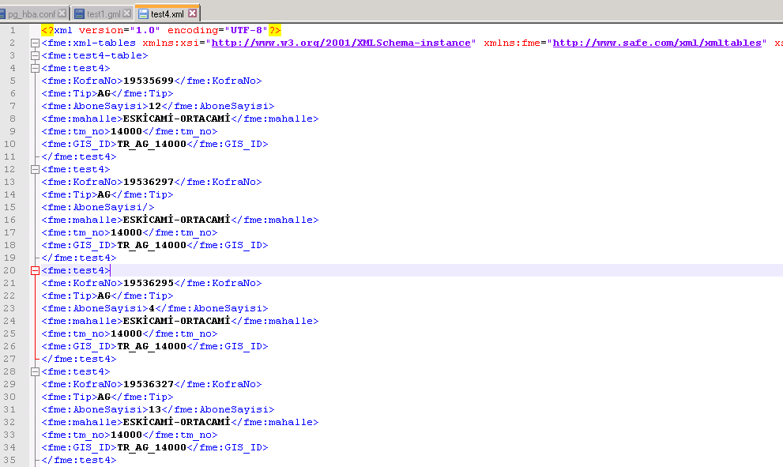Collapse the fme:test4-table fold on line 3
Screen dimensions: 783x467
[35, 55]
